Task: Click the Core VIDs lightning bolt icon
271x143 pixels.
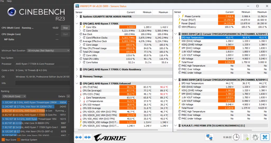Action: click(x=84, y=27)
